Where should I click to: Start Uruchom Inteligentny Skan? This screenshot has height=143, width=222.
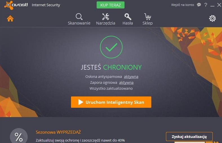111,102
